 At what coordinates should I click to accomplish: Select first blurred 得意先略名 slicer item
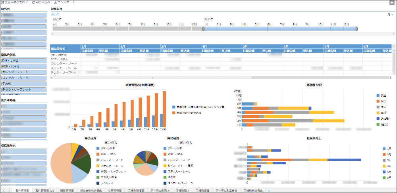pos(24,152)
